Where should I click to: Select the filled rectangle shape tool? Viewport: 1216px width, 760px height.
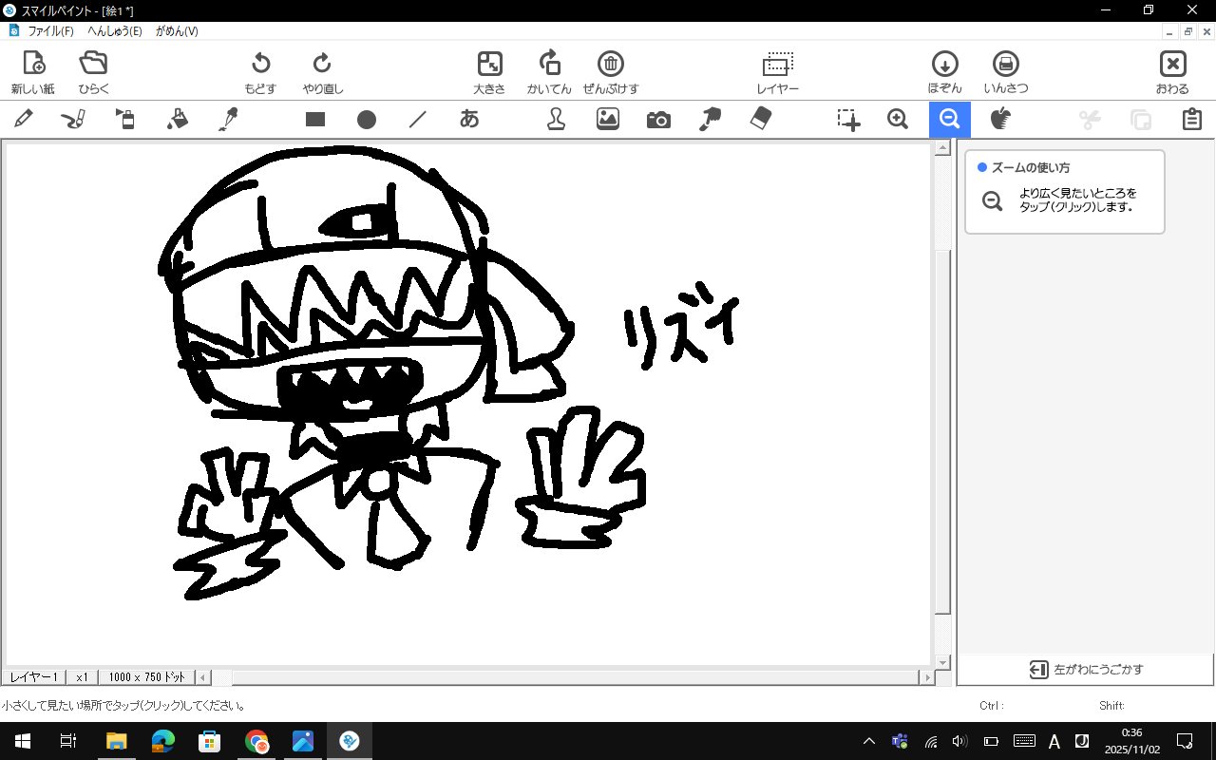[x=315, y=120]
